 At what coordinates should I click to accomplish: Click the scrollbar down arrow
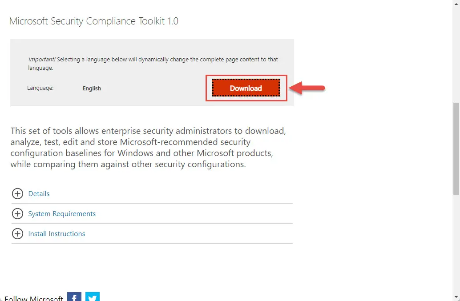(456, 297)
